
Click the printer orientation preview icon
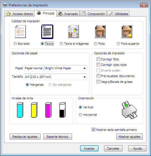tap(129, 110)
